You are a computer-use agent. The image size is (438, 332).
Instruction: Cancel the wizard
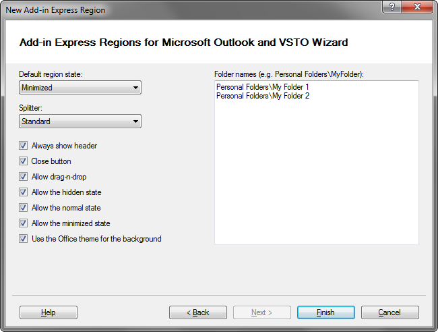pyautogui.click(x=389, y=312)
